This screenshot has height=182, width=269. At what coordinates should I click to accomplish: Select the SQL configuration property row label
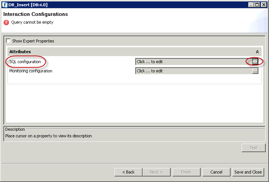(25, 62)
